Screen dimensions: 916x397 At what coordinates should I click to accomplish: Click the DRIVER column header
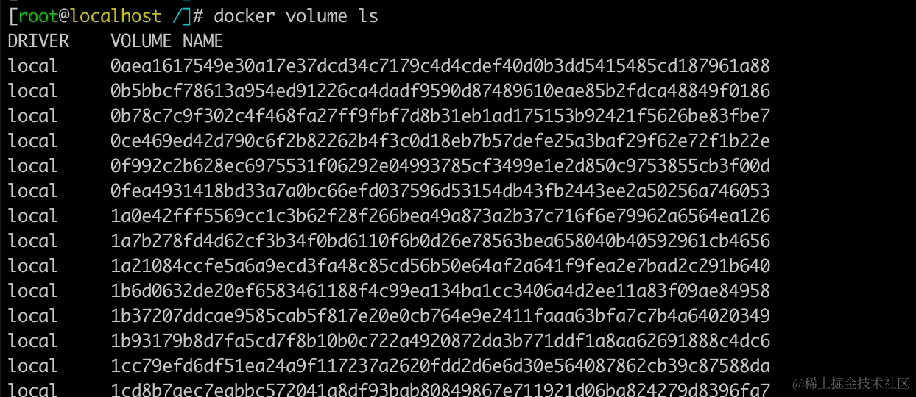click(38, 40)
